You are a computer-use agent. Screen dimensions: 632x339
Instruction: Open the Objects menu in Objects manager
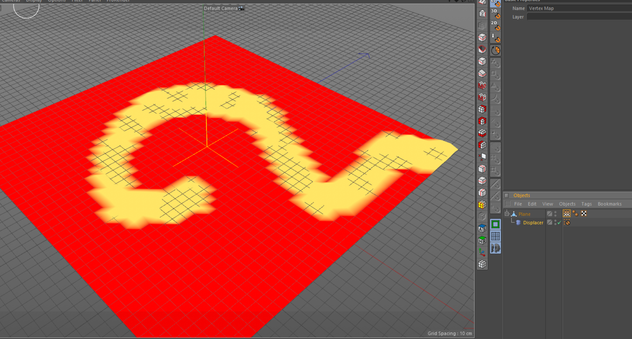tap(567, 204)
